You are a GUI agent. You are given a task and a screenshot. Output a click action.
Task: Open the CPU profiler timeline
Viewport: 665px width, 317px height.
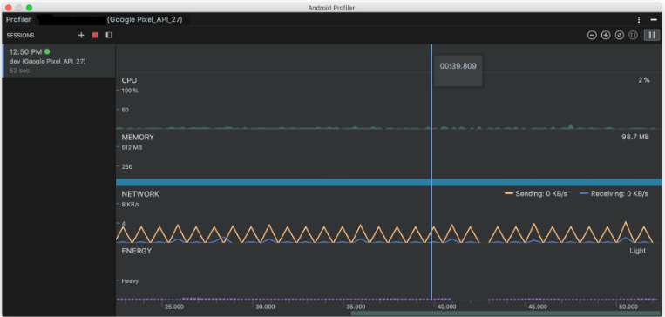(x=389, y=101)
